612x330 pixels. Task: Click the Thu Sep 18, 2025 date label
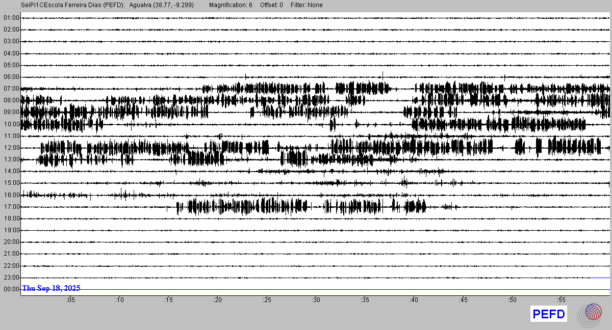pos(51,288)
